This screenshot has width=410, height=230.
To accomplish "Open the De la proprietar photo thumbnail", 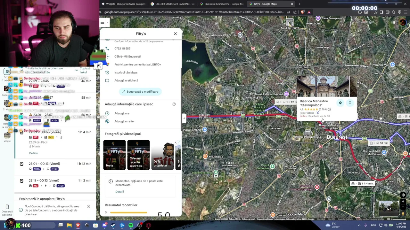I will tap(162, 155).
